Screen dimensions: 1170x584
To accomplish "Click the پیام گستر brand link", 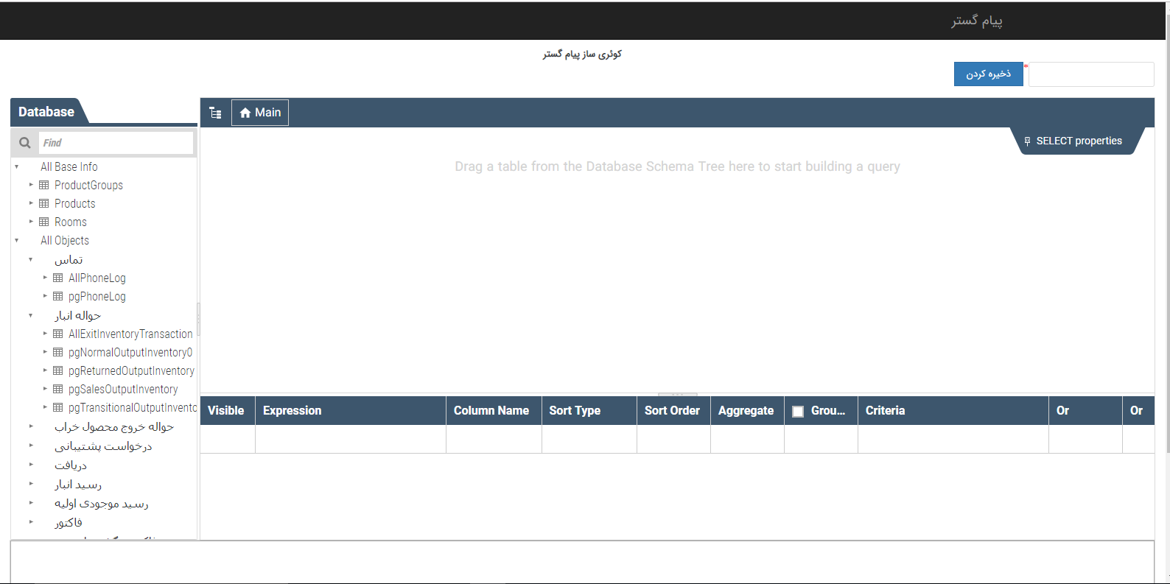I will point(976,21).
